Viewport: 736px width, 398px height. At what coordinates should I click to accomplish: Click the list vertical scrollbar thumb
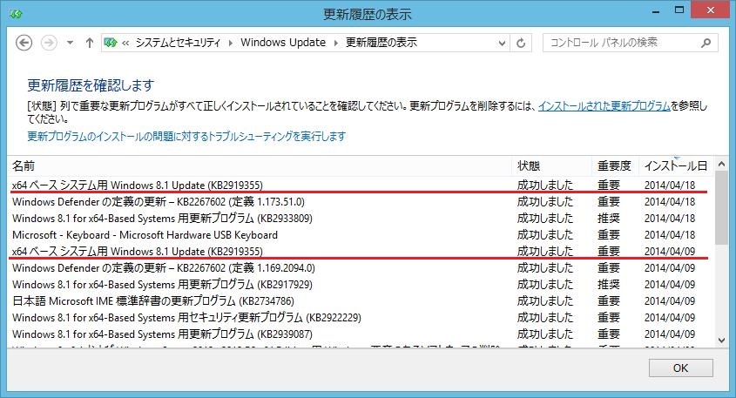(x=721, y=207)
